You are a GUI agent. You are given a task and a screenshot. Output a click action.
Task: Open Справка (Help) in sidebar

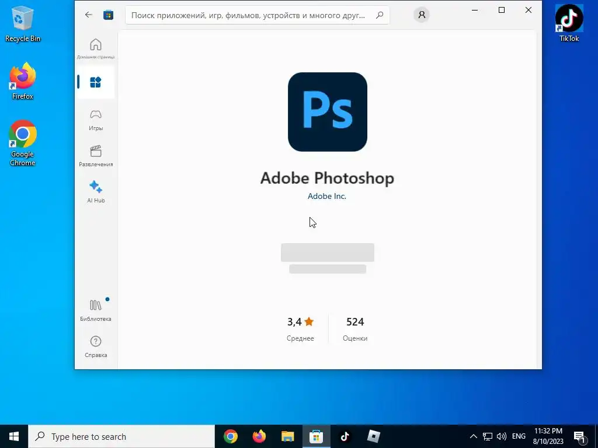[96, 346]
